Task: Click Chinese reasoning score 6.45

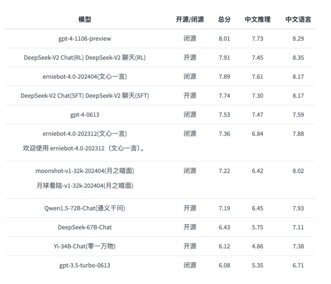Action: click(258, 208)
